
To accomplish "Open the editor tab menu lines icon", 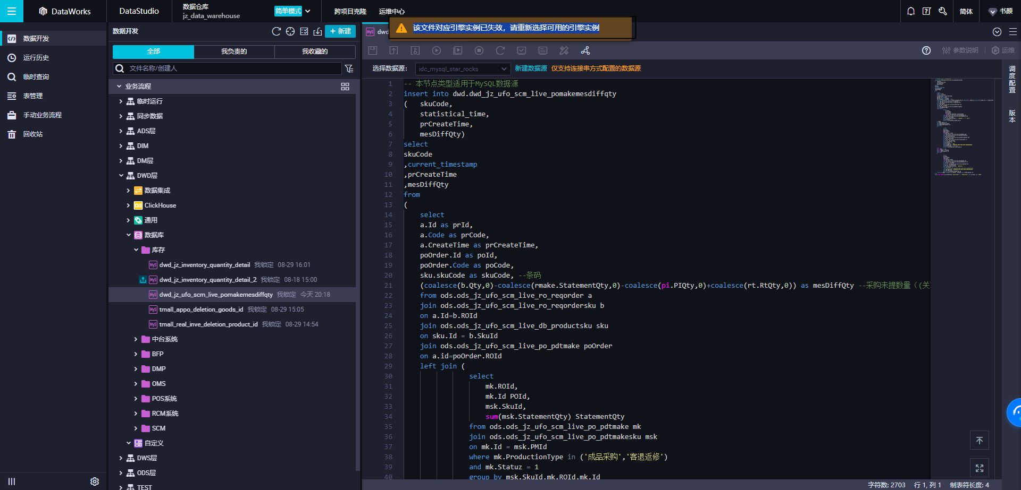I will click(x=1013, y=32).
